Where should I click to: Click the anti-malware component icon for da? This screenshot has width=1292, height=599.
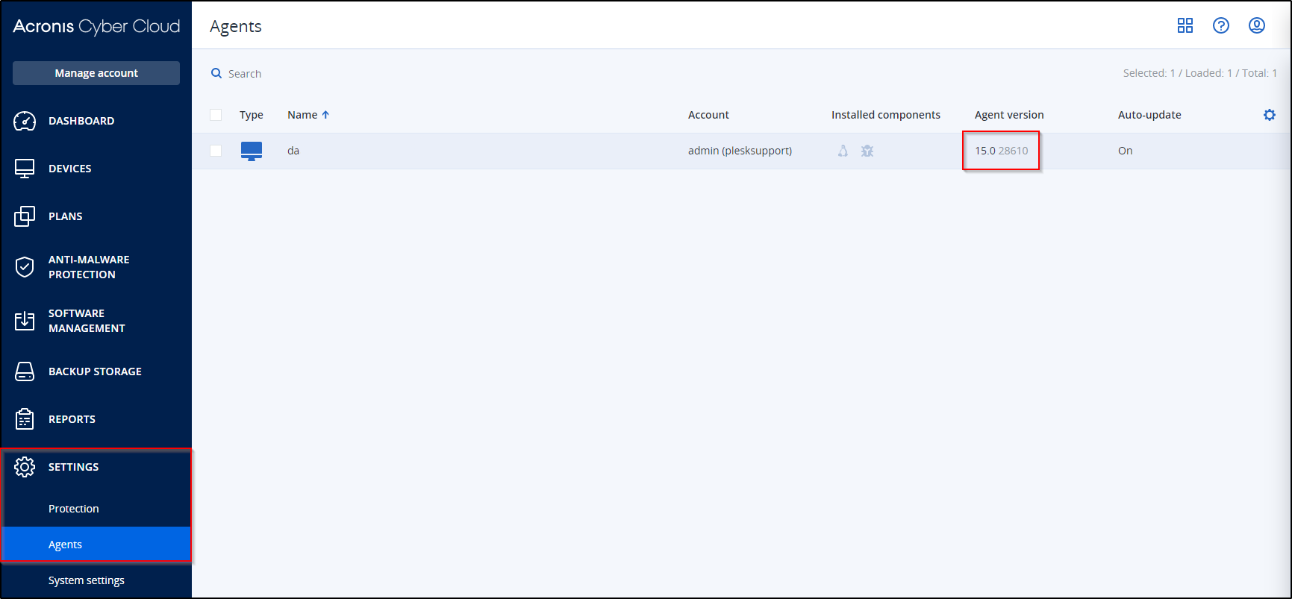point(867,151)
